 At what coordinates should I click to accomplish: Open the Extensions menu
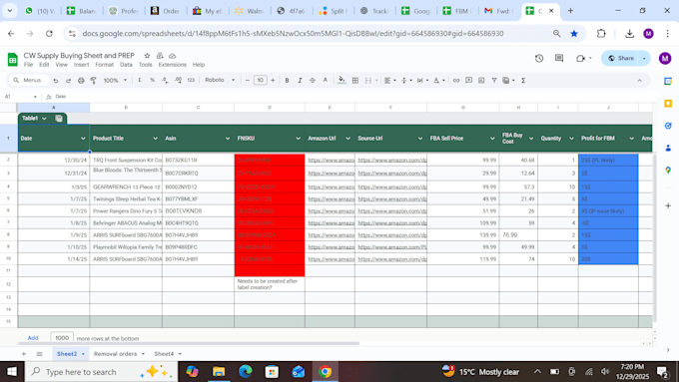173,65
